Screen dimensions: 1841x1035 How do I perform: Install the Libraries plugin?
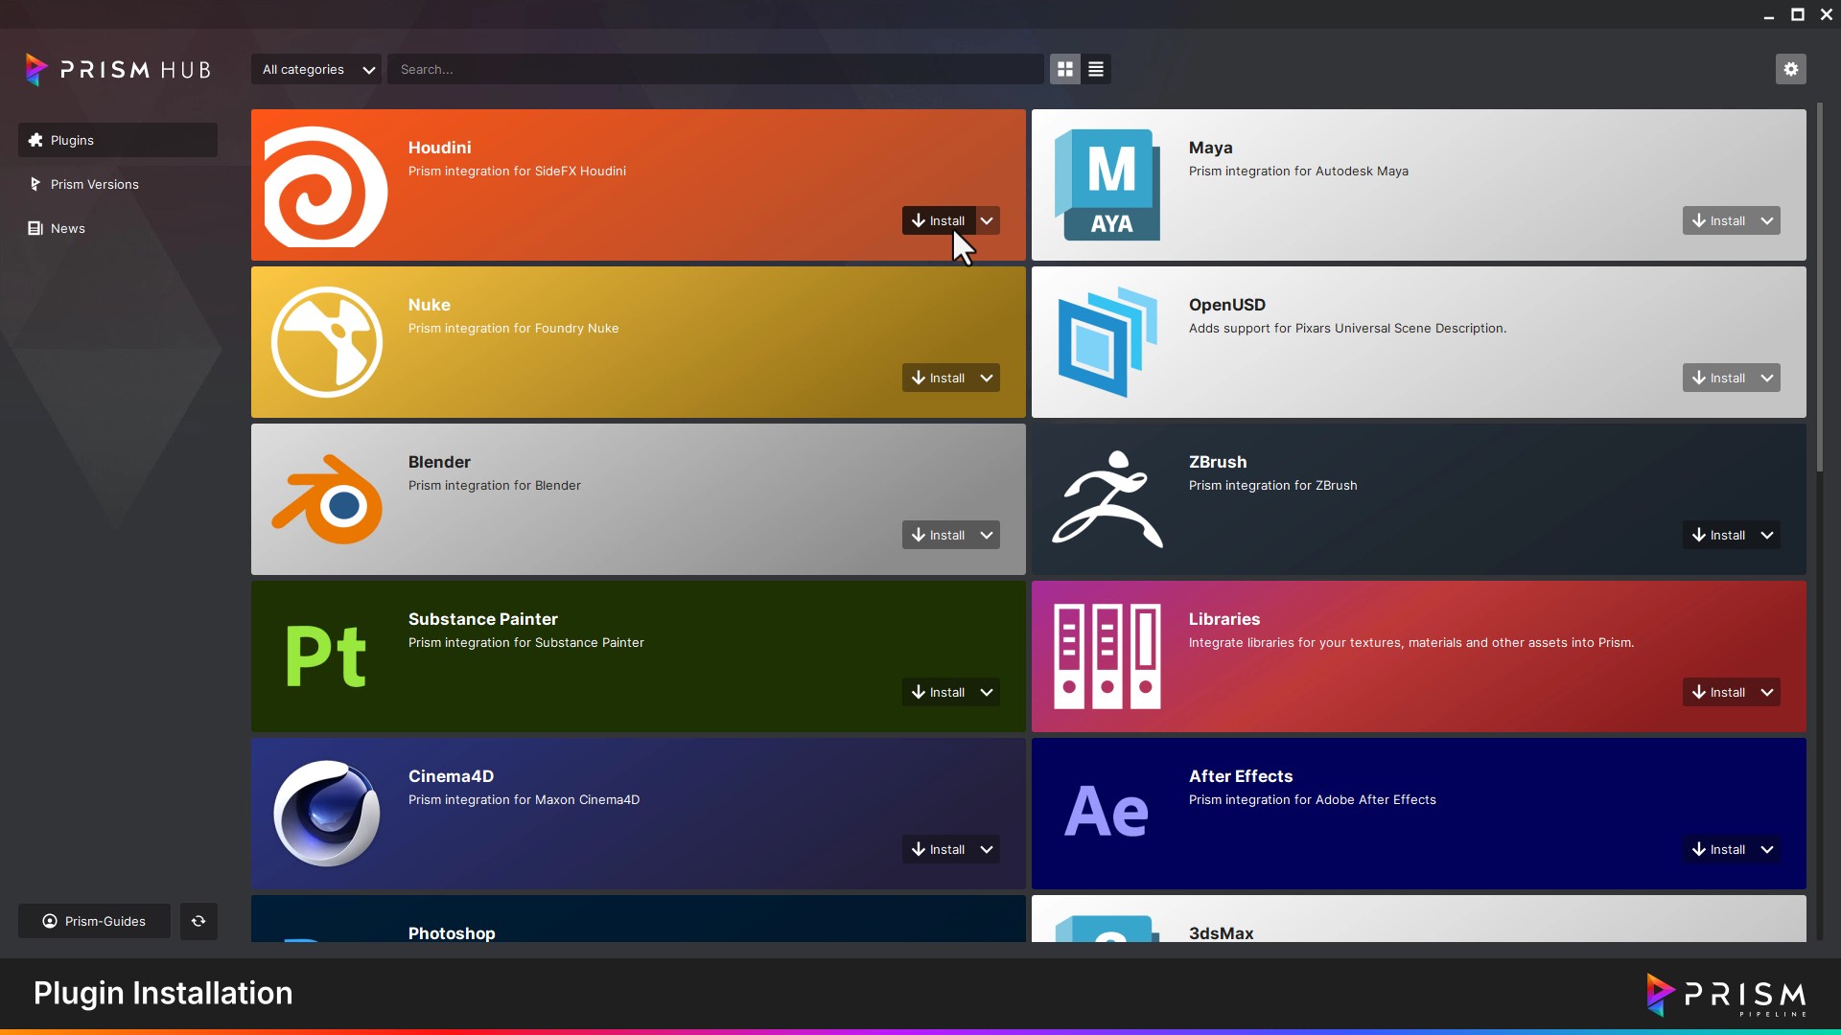(1719, 692)
